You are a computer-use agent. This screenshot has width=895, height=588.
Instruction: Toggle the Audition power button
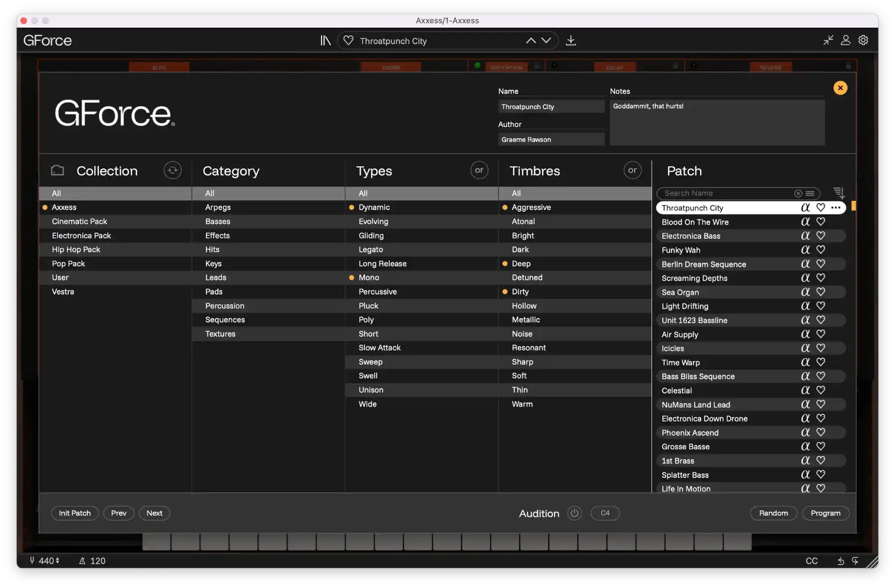point(575,513)
